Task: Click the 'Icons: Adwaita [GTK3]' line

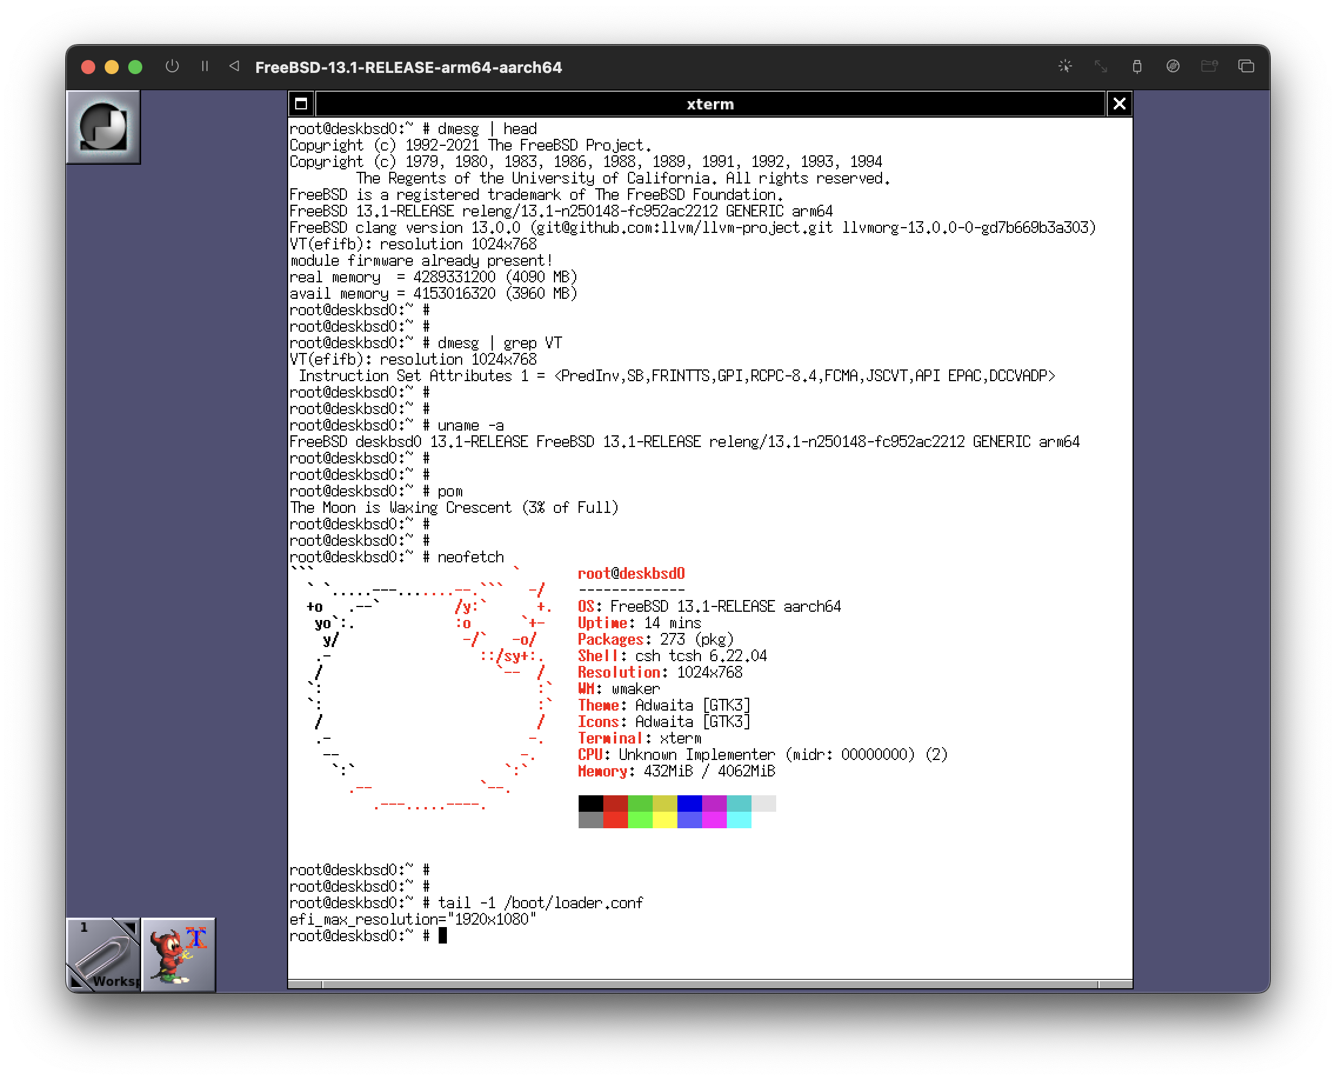Action: coord(664,722)
